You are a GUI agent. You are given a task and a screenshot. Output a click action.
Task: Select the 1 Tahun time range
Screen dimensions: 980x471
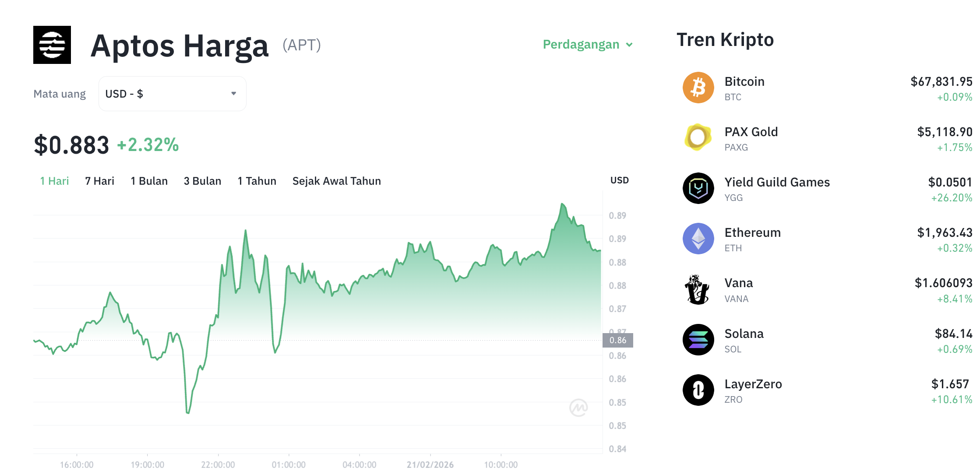click(257, 181)
